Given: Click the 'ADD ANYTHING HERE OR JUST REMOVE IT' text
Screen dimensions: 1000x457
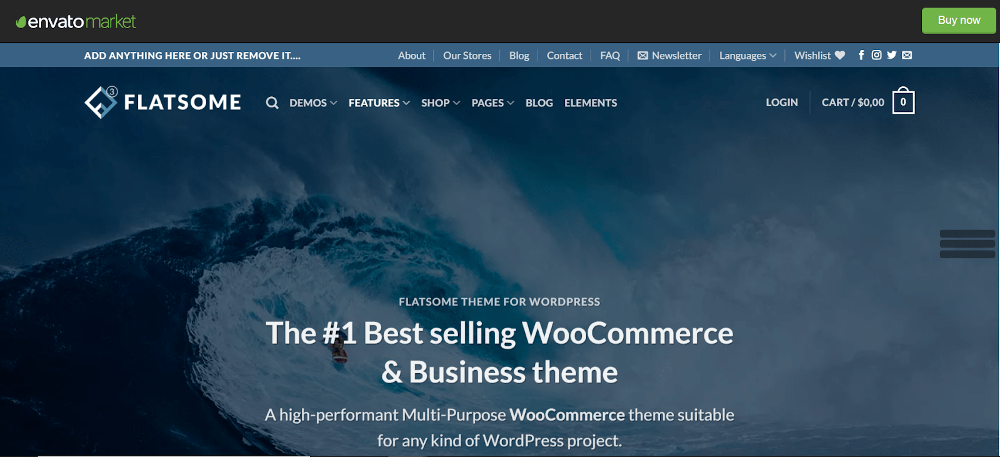Looking at the screenshot, I should click(x=192, y=56).
